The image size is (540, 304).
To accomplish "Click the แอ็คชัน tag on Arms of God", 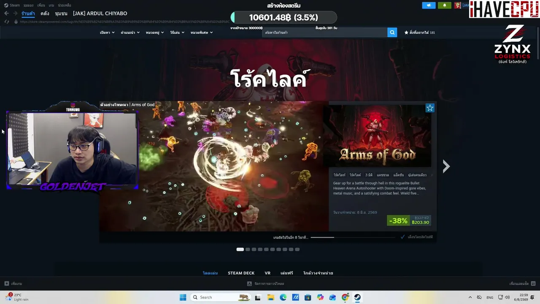I will [398, 175].
